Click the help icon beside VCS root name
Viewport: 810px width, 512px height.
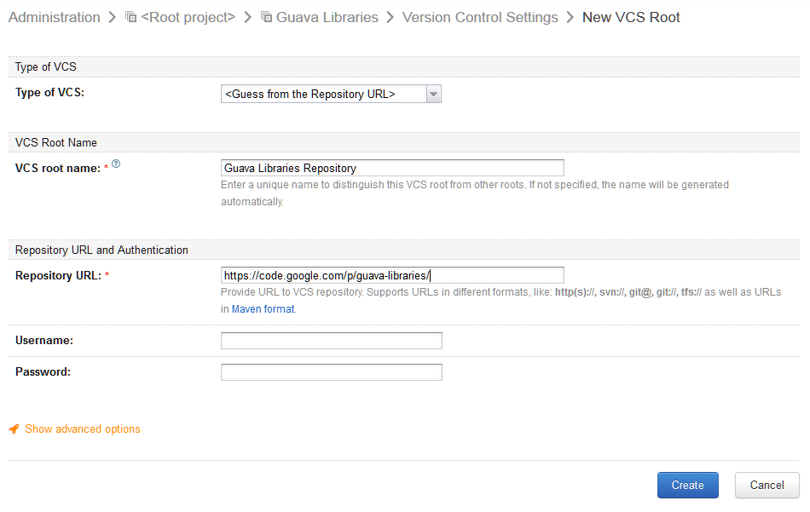pyautogui.click(x=116, y=164)
